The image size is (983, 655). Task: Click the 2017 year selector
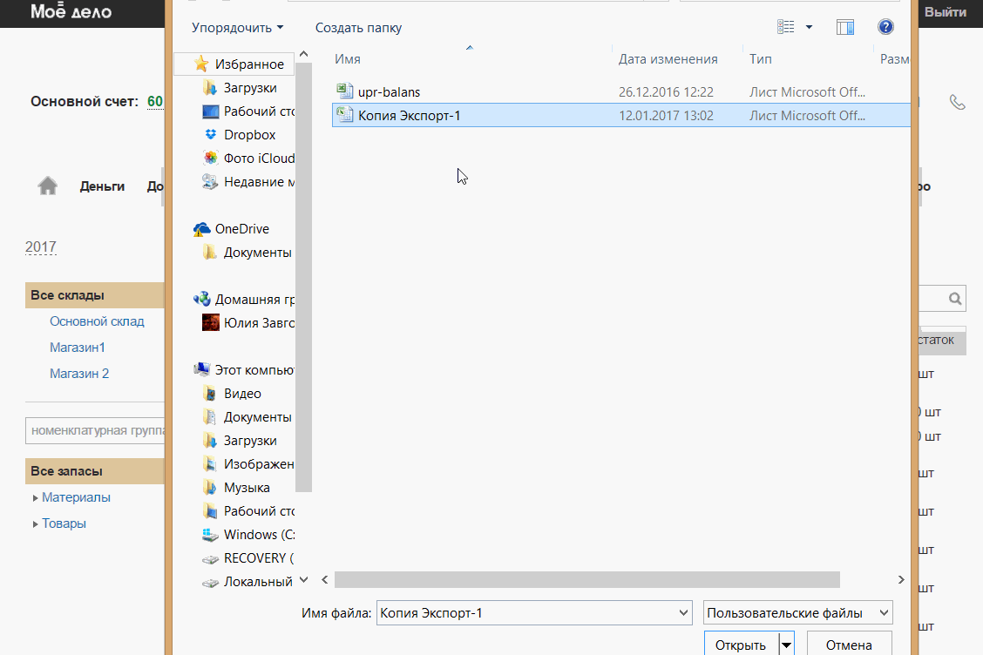[x=41, y=247]
